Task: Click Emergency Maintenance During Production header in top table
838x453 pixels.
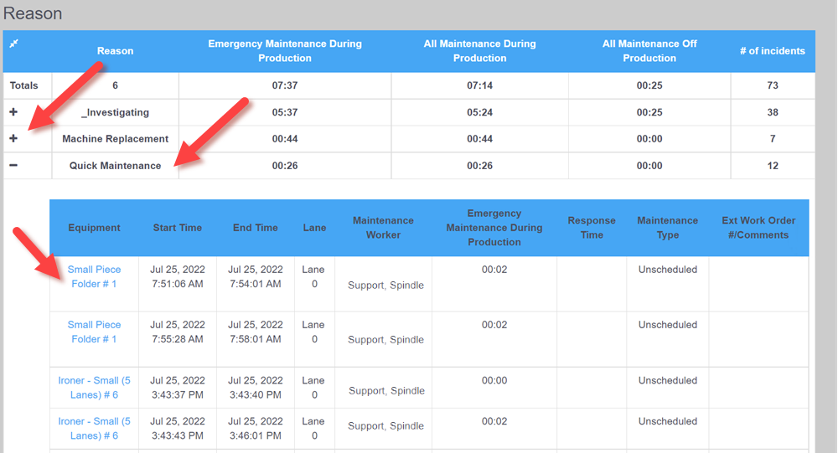Action: [285, 51]
